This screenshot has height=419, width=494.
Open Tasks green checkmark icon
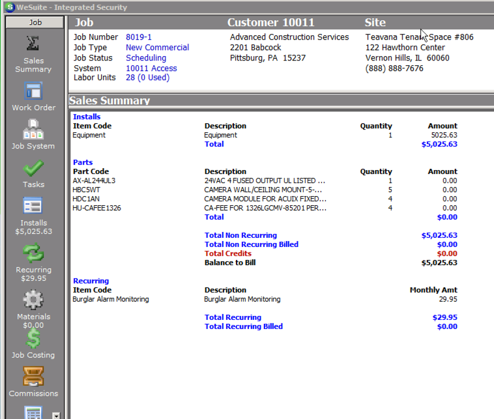pos(33,168)
